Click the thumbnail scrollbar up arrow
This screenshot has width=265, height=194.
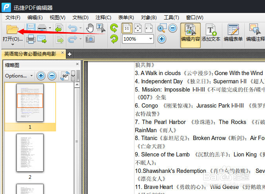(x=77, y=85)
